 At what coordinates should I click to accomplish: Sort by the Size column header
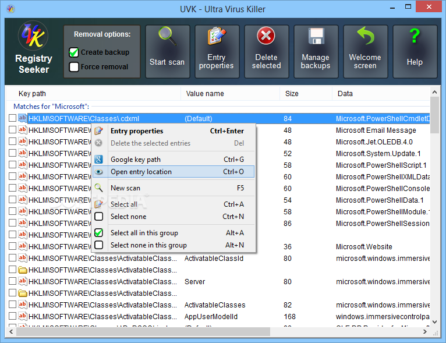306,94
